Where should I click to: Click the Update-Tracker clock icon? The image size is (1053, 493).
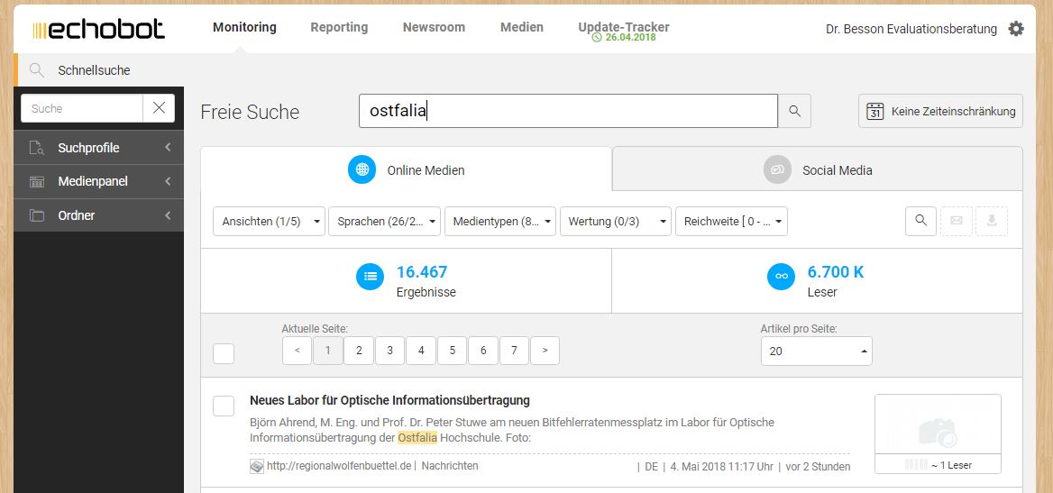596,38
